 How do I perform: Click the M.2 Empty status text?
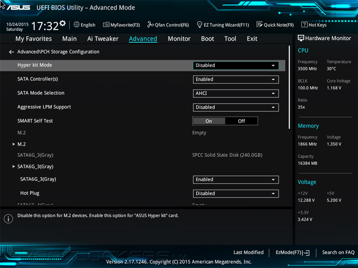199,133
